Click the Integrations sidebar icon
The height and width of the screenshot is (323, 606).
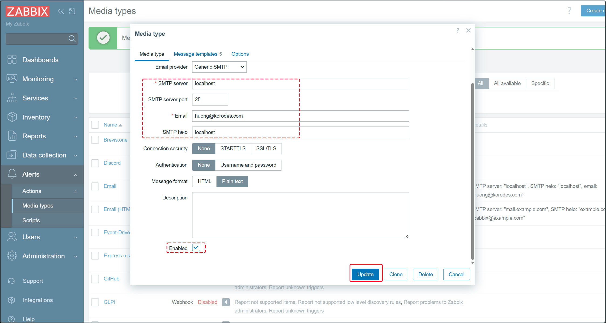pyautogui.click(x=11, y=300)
